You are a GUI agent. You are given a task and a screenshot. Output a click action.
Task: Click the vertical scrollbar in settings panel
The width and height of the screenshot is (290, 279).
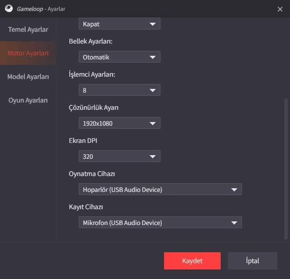click(286, 169)
